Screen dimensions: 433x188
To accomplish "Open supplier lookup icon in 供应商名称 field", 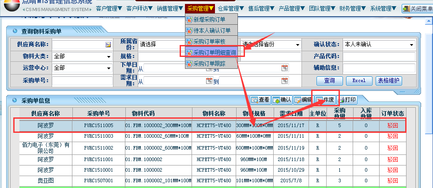I will tap(108, 45).
